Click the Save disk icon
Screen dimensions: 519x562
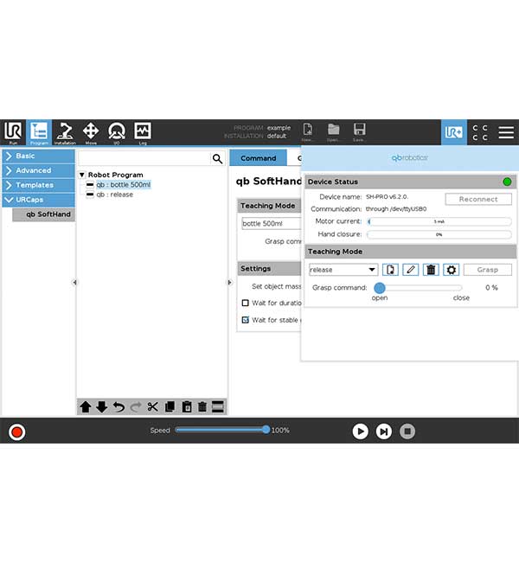click(x=359, y=132)
